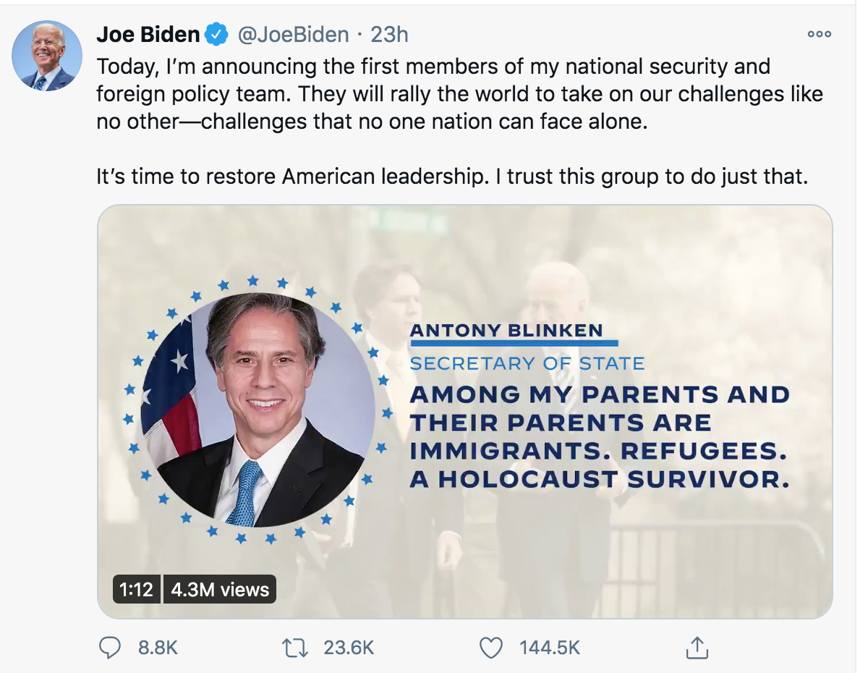Like the tweet with the heart icon
Image resolution: width=868 pixels, height=673 pixels.
[491, 647]
